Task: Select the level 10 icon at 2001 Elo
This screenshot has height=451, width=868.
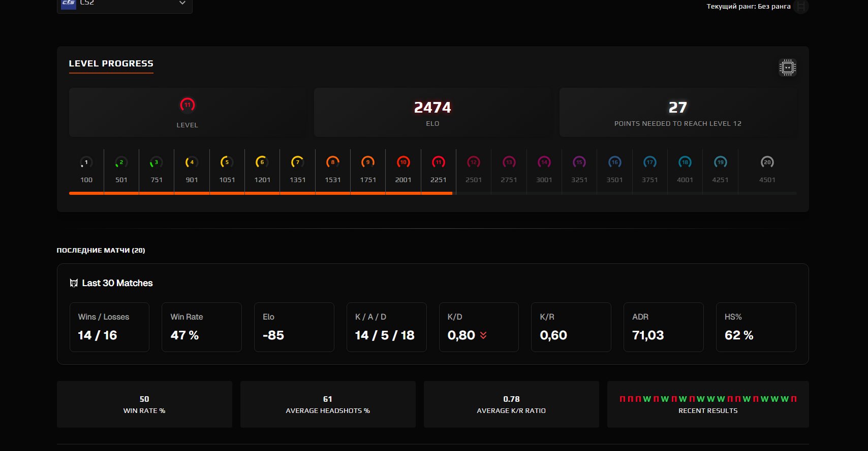Action: point(403,162)
